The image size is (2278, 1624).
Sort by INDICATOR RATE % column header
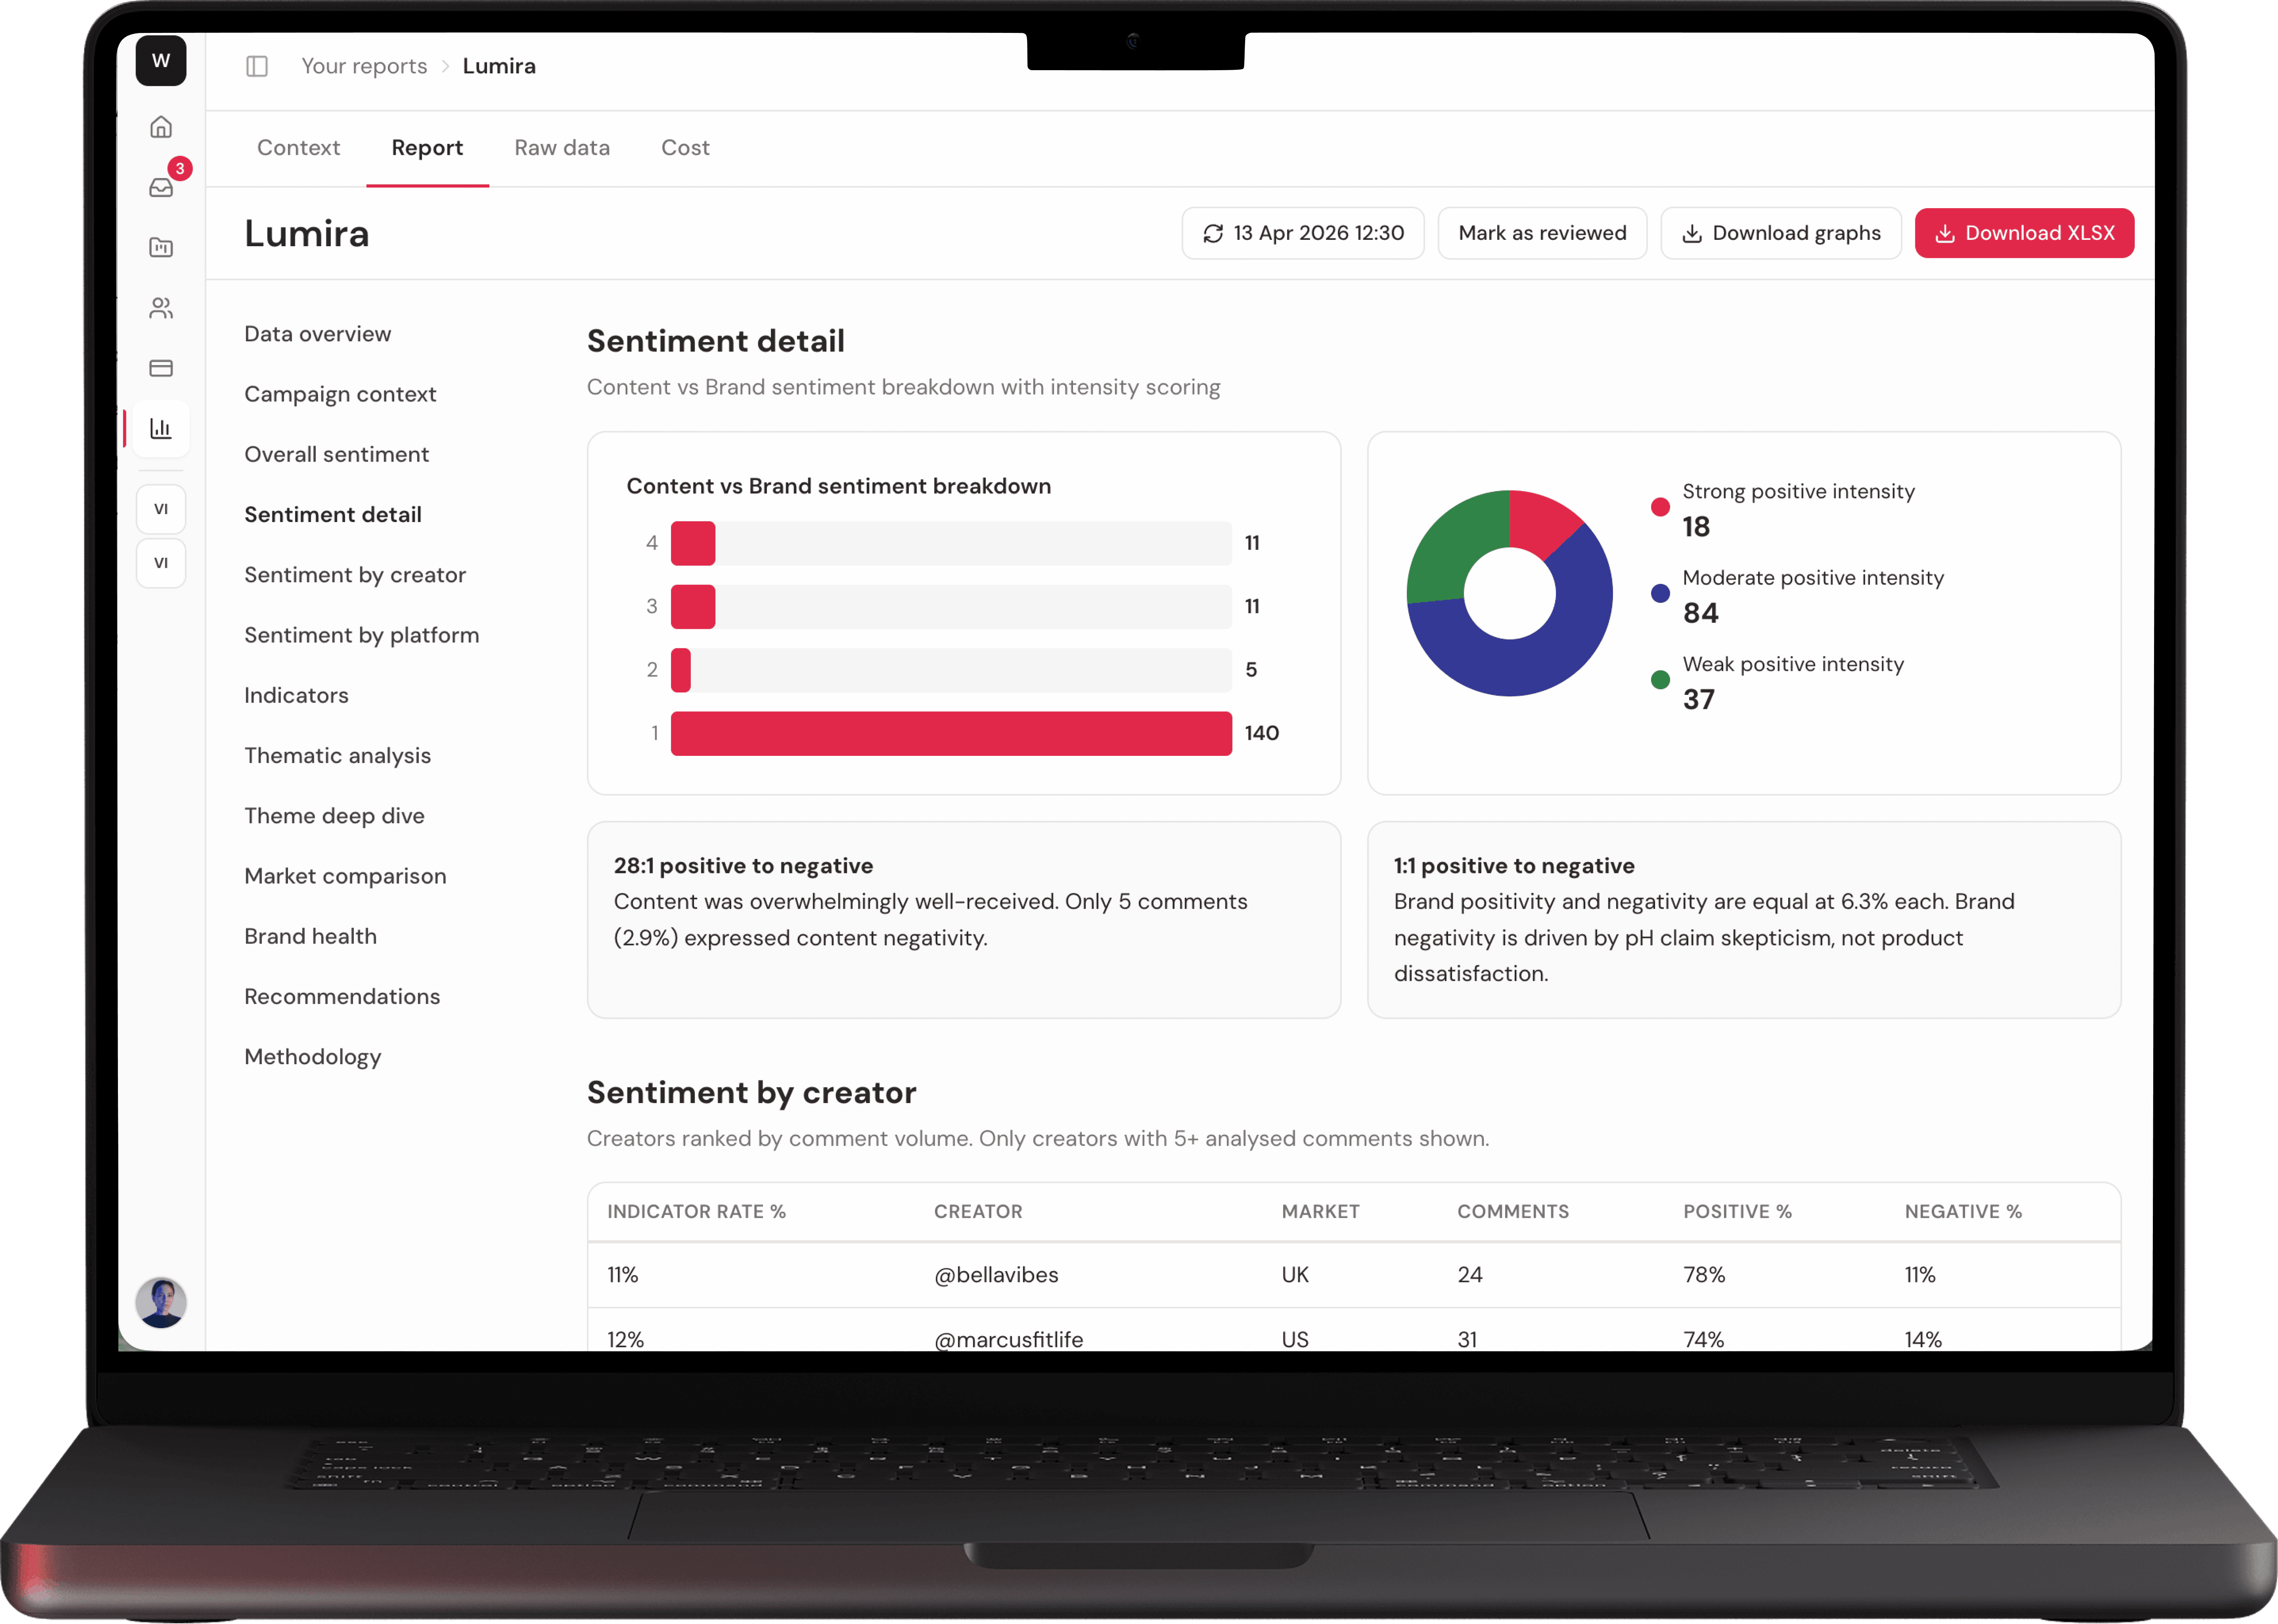click(x=696, y=1212)
